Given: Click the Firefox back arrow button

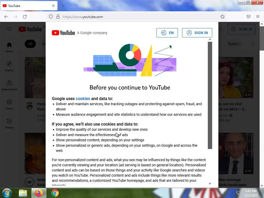Looking at the screenshot, I should (x=6, y=17).
